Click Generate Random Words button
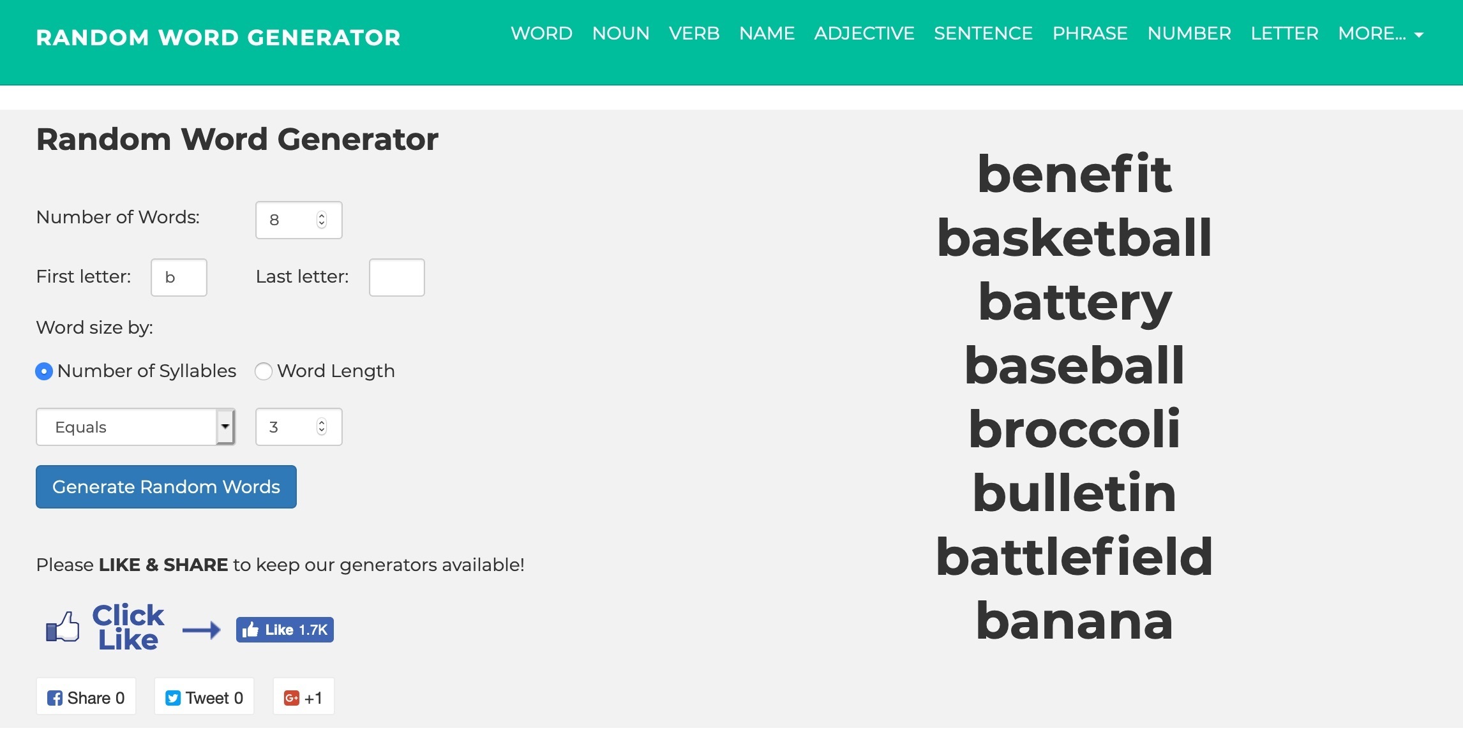The width and height of the screenshot is (1463, 735). pos(166,487)
